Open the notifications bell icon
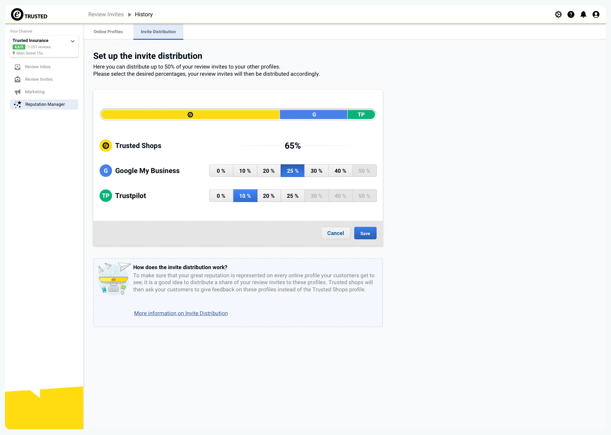The image size is (611, 435). [x=583, y=14]
